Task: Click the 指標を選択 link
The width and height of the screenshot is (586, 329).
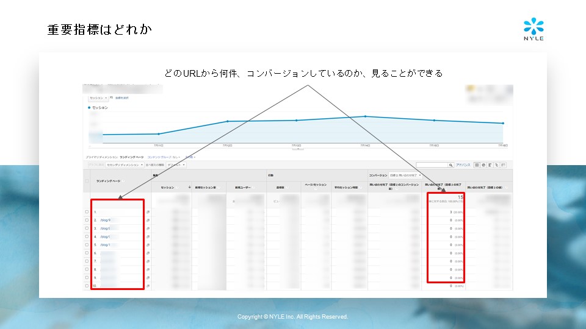Action: click(122, 97)
